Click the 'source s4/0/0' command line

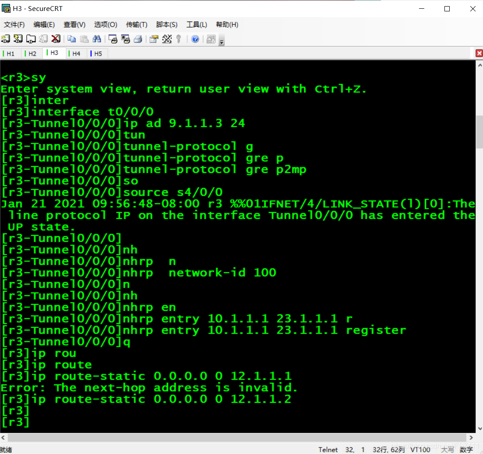[x=112, y=193]
